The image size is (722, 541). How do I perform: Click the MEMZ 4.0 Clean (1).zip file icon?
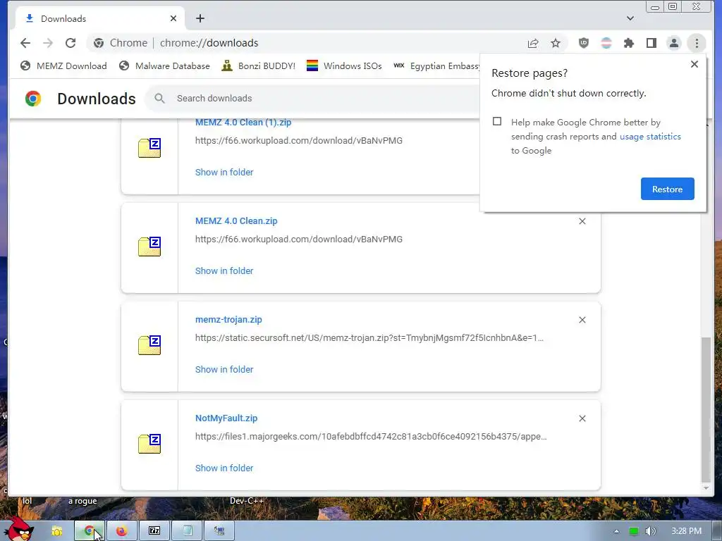[149, 148]
